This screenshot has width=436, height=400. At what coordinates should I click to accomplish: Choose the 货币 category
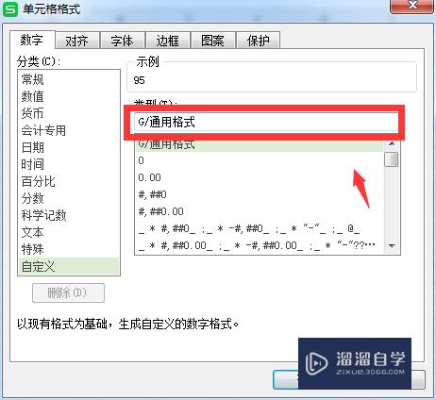tap(69, 113)
